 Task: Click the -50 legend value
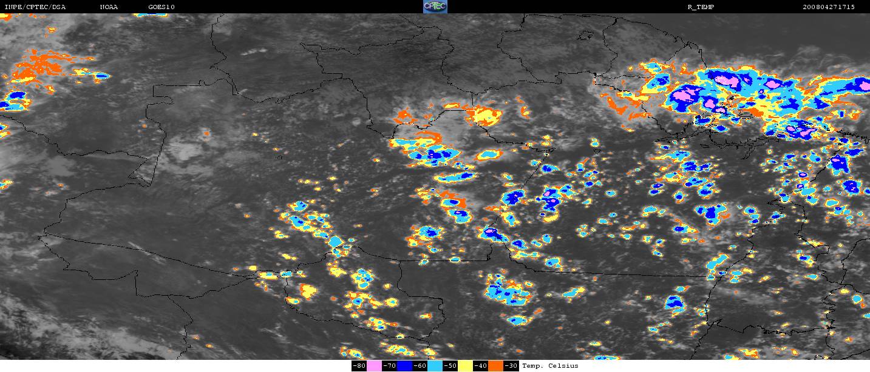(450, 366)
